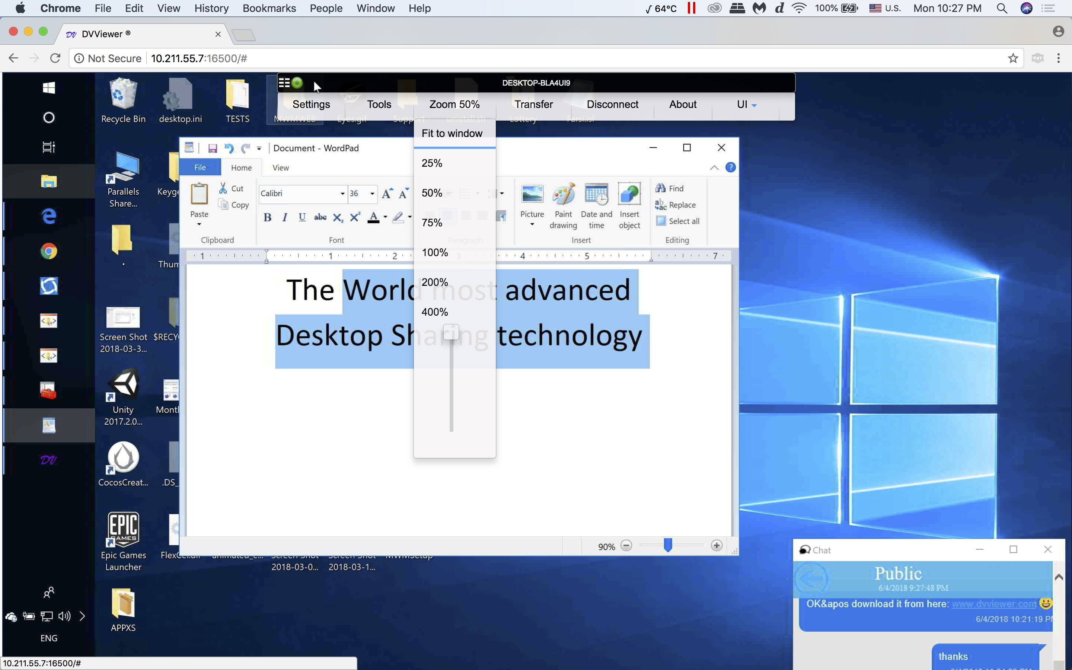Click the green DVViewer status circle
This screenshot has width=1072, height=670.
click(297, 83)
